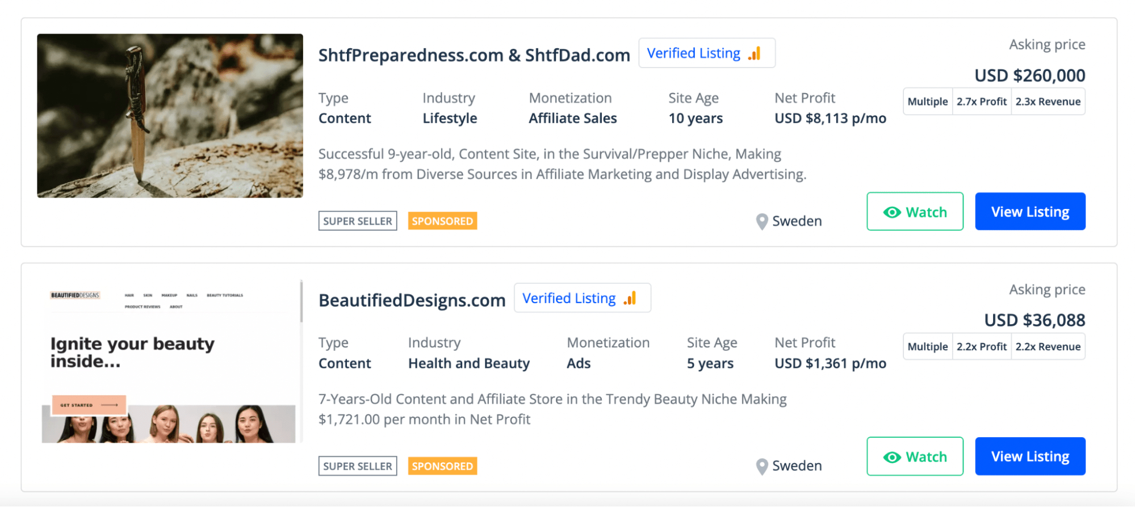
Task: Open the Multiple selector on the first listing
Action: coord(927,101)
